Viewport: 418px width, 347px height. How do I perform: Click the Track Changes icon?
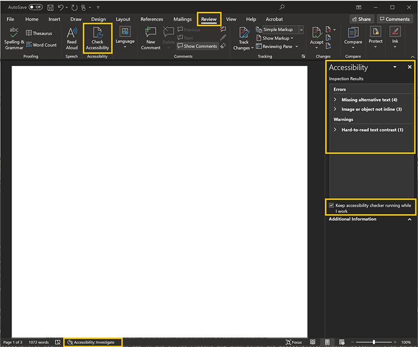tap(244, 32)
